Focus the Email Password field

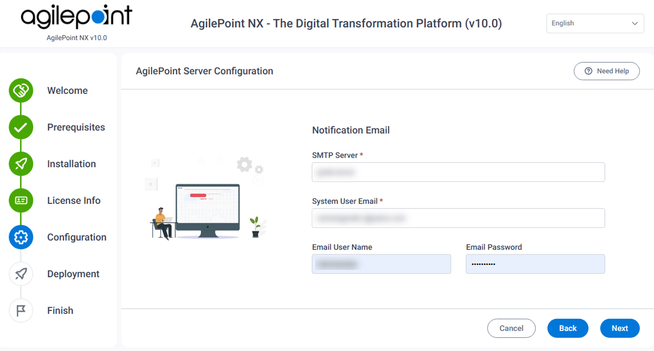pyautogui.click(x=535, y=264)
